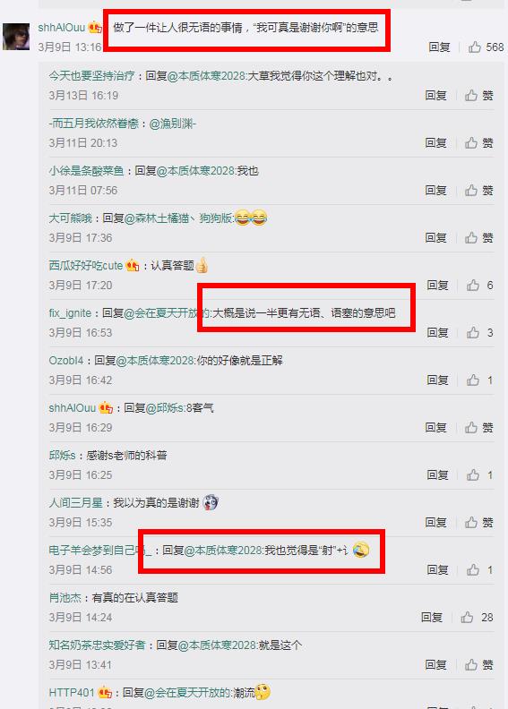Viewport: 508px width, 709px height.
Task: Reply to shhAlOuu's top comment
Action: pos(439,47)
